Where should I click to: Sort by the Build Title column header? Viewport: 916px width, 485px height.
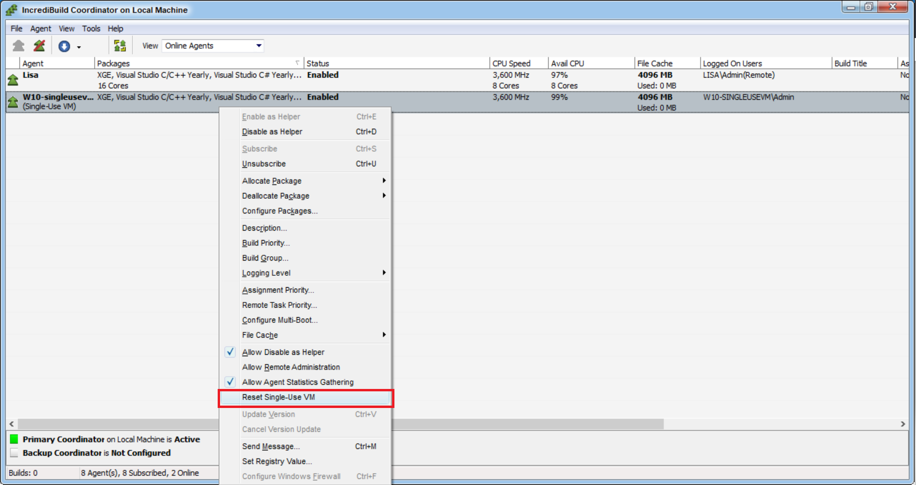(865, 63)
